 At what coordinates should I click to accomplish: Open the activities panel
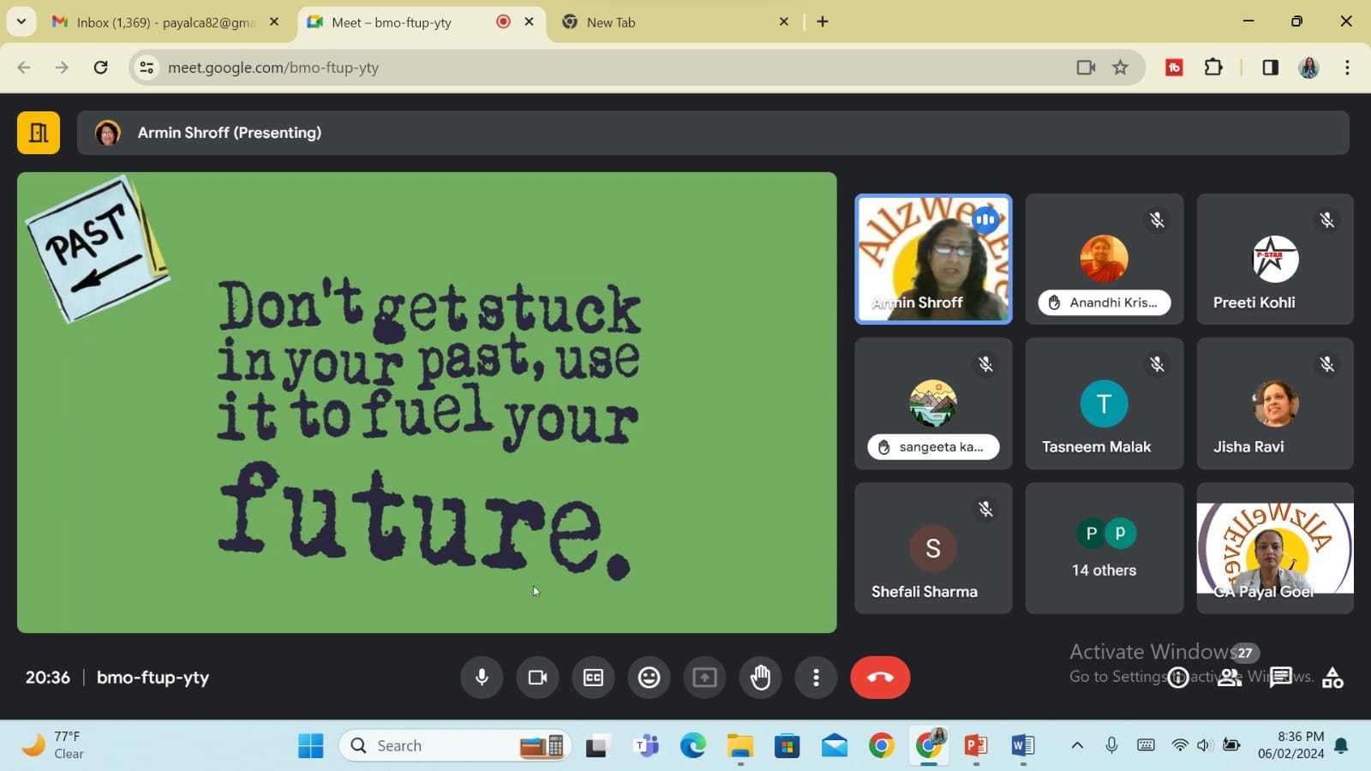point(1332,678)
